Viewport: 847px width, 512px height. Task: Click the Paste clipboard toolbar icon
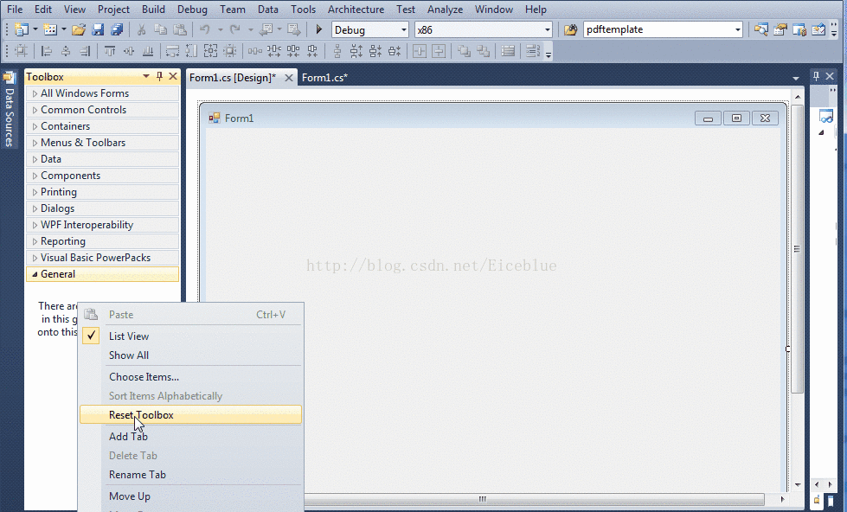click(x=180, y=29)
